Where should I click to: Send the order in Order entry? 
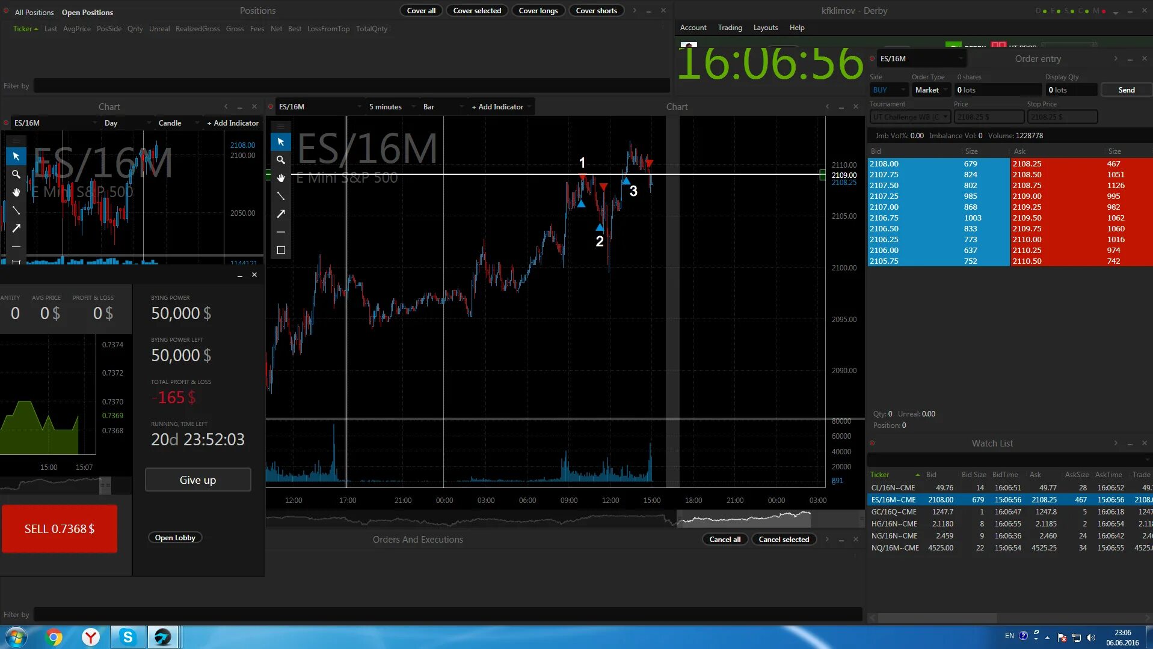tap(1127, 90)
